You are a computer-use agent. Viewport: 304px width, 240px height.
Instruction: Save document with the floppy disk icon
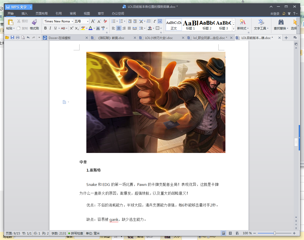[12, 38]
